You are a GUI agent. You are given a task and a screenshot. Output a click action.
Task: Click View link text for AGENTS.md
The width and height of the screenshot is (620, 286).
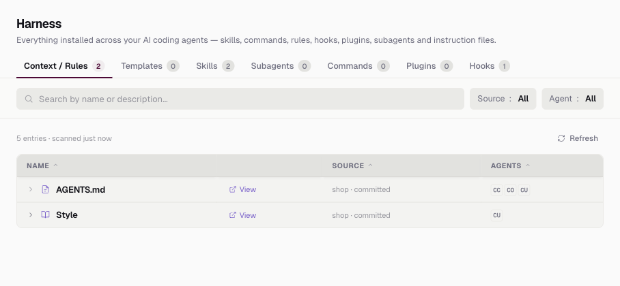[248, 190]
